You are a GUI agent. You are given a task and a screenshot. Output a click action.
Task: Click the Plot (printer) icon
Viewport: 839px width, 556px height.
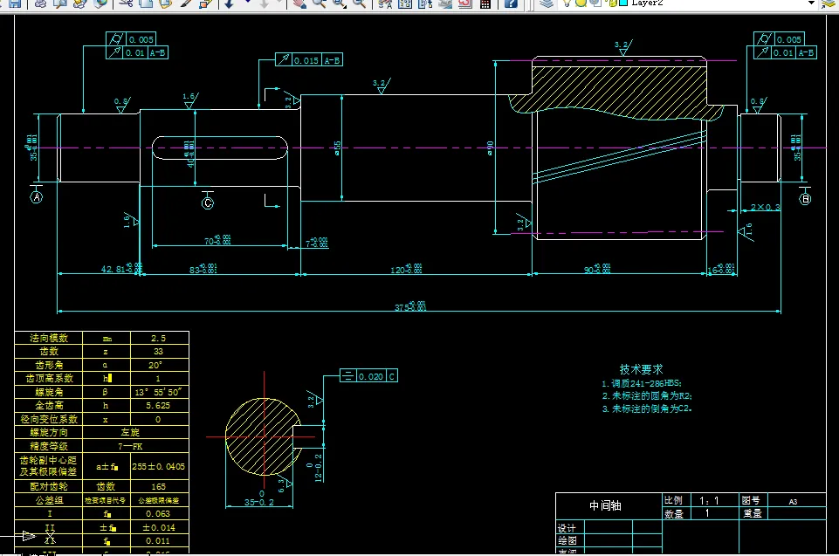click(40, 3)
